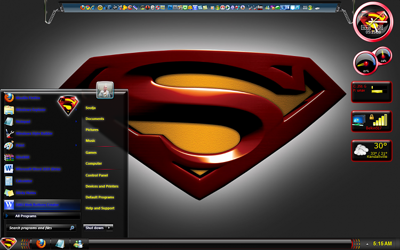Open the weather gadget showing Kendallville
This screenshot has width=400, height=250.
click(371, 151)
